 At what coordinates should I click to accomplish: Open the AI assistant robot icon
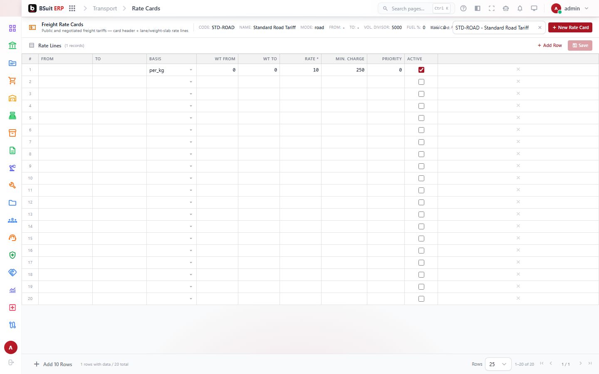point(506,8)
